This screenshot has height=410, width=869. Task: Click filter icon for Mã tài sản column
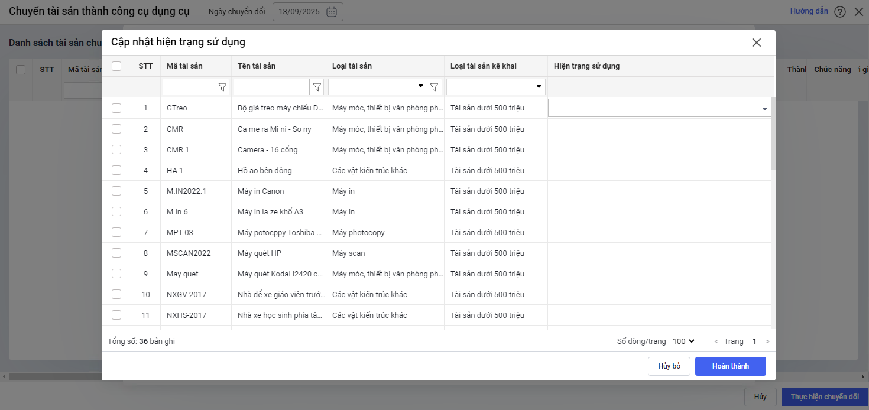222,87
